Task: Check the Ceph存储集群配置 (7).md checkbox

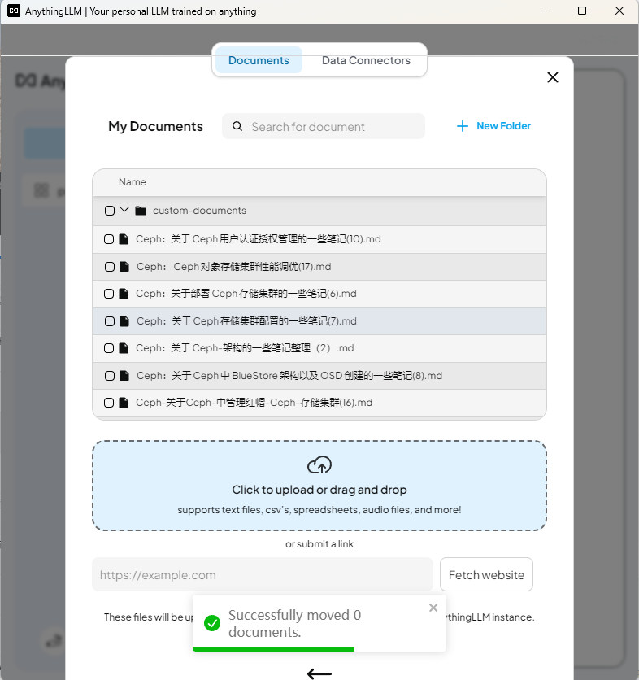Action: pyautogui.click(x=110, y=321)
